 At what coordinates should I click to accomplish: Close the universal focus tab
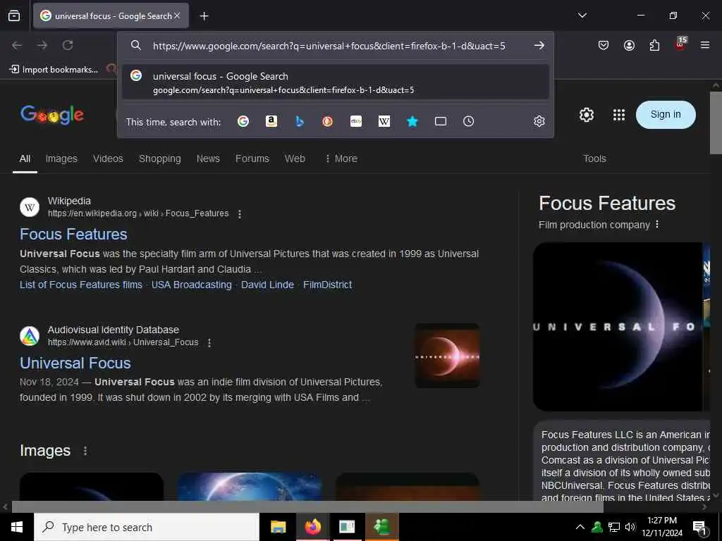177,15
